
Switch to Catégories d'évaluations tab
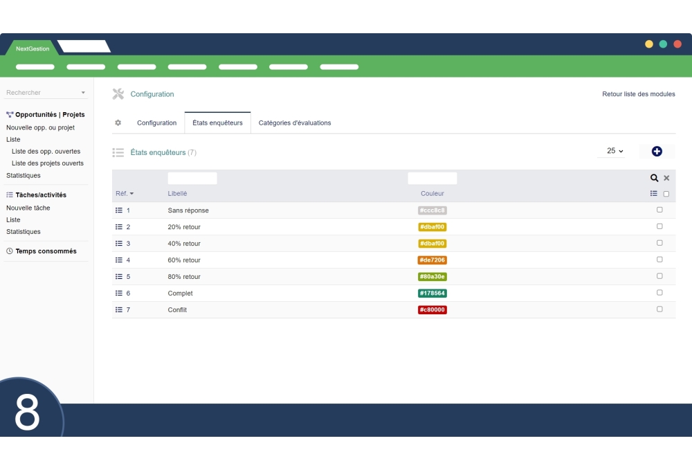[295, 123]
